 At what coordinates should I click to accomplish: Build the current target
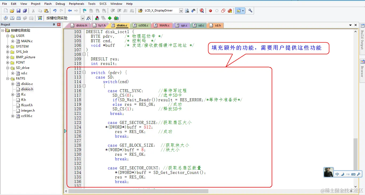[12, 18]
